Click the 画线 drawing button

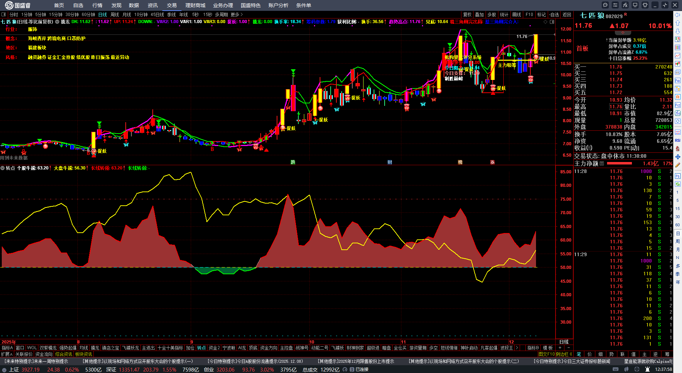coord(516,15)
